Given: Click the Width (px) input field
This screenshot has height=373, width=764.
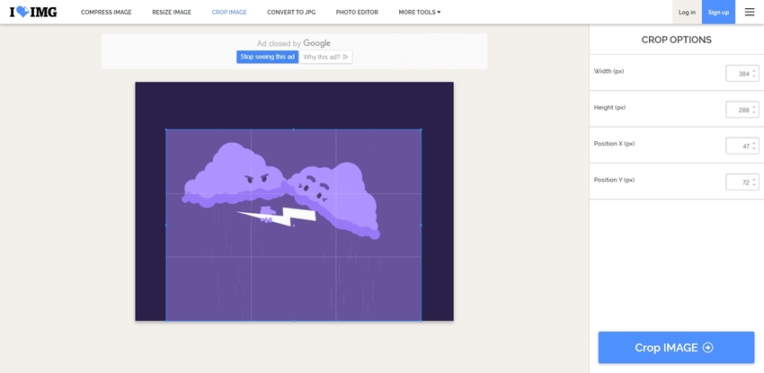Looking at the screenshot, I should (x=739, y=74).
